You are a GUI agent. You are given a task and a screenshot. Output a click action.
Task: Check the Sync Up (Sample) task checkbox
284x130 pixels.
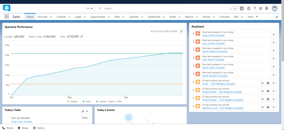tap(9, 118)
